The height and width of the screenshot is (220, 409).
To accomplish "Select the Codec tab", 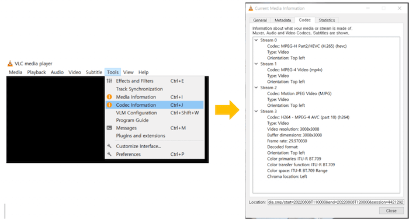I will pyautogui.click(x=304, y=20).
